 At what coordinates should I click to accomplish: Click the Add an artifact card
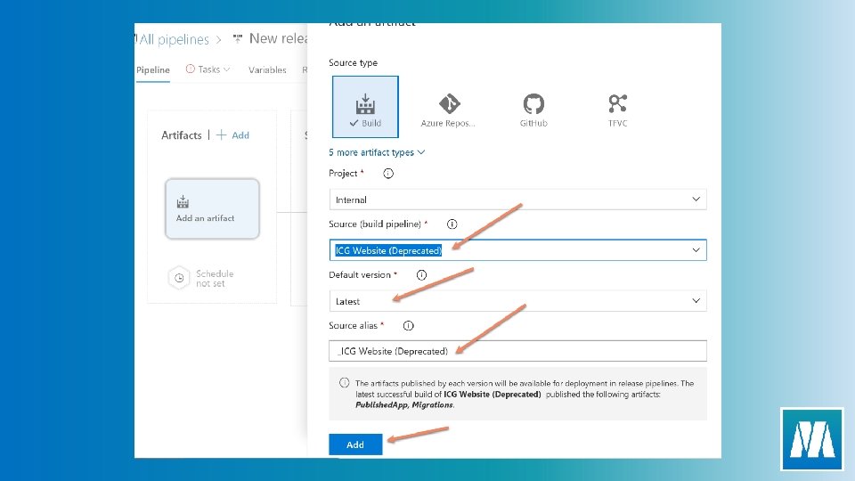point(212,208)
